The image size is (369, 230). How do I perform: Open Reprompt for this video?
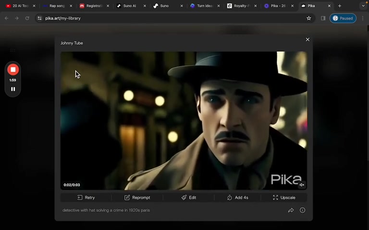(x=137, y=197)
